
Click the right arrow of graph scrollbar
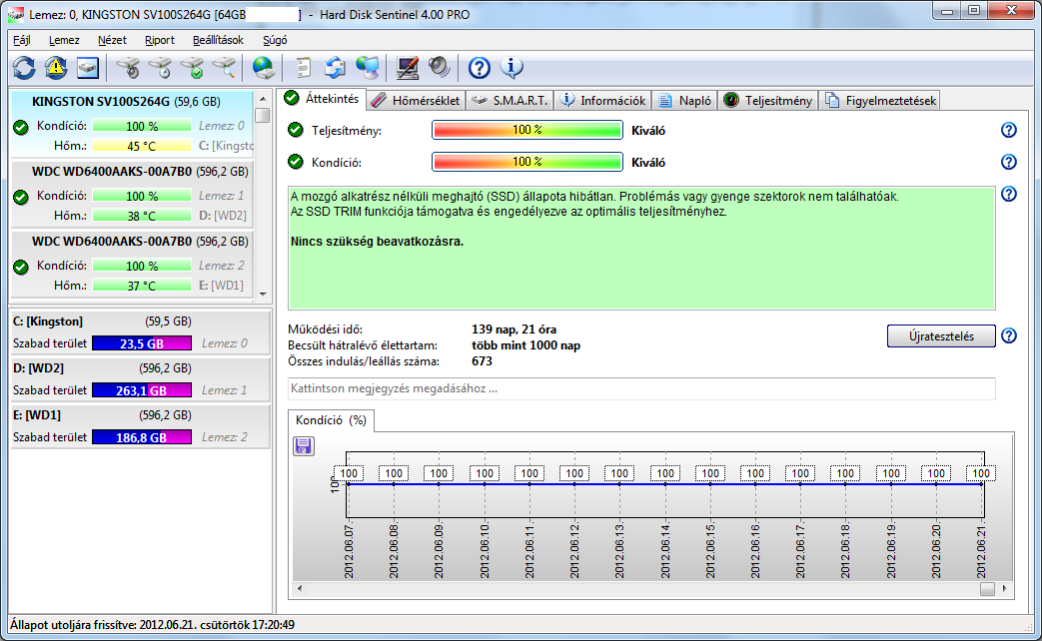[1005, 588]
